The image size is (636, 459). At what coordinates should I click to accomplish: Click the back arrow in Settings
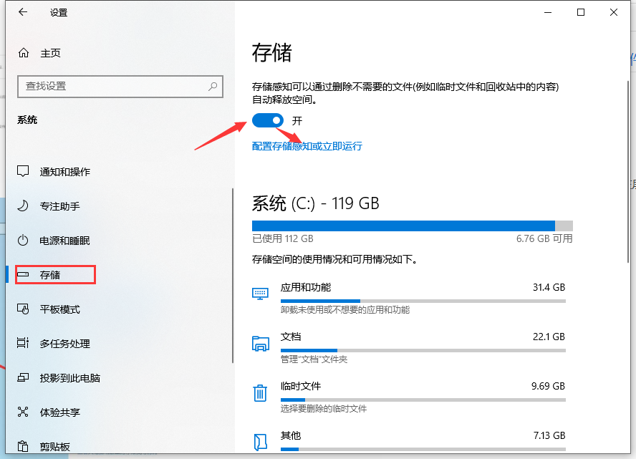click(24, 12)
